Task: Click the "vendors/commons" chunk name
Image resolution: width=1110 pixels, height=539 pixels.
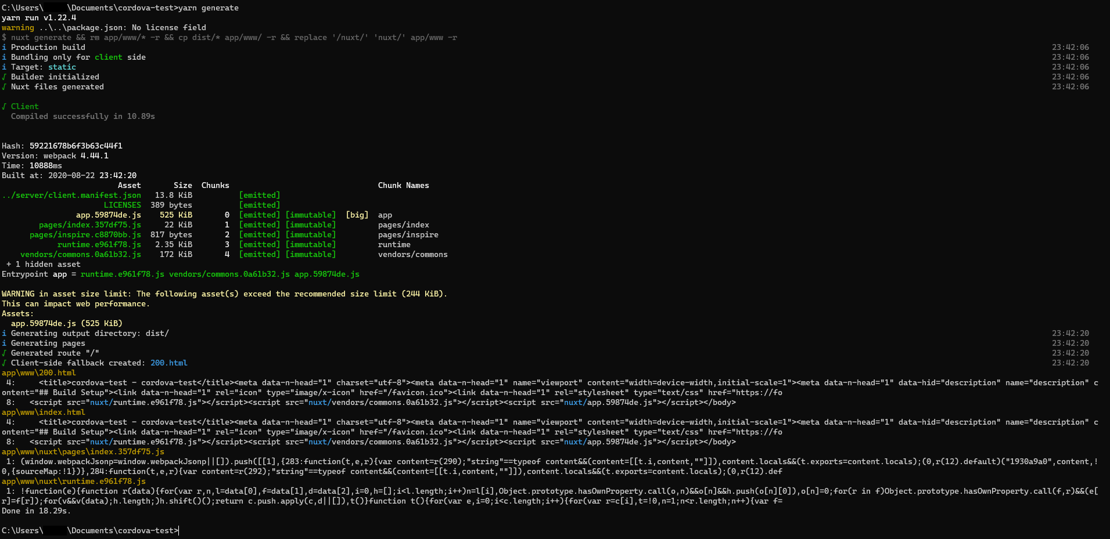Action: point(413,254)
